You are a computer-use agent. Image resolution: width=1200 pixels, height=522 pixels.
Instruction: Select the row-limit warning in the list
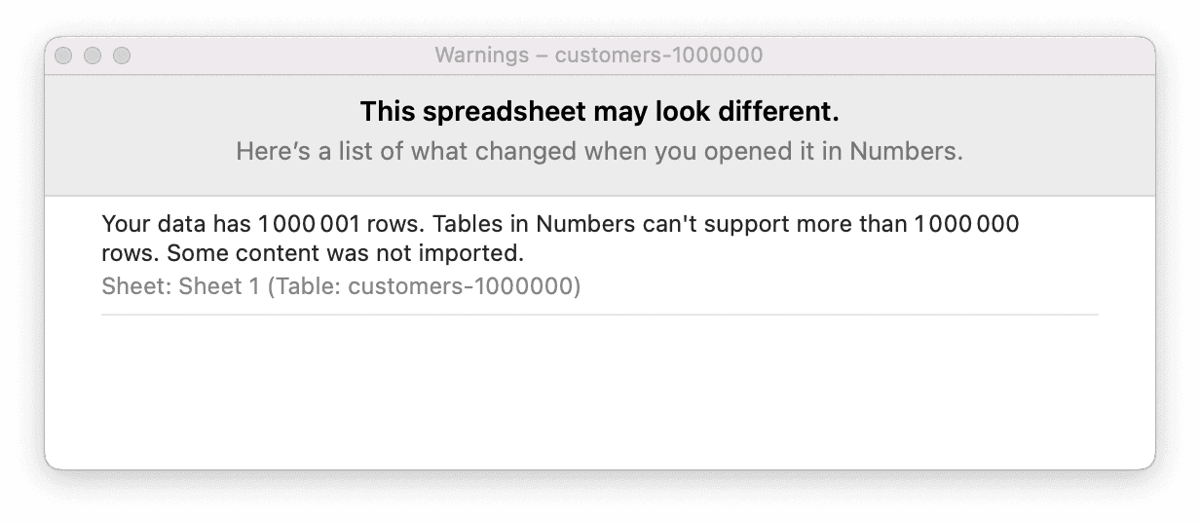click(560, 240)
